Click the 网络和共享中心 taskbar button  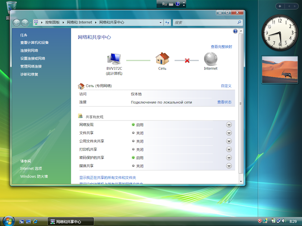tap(71, 222)
